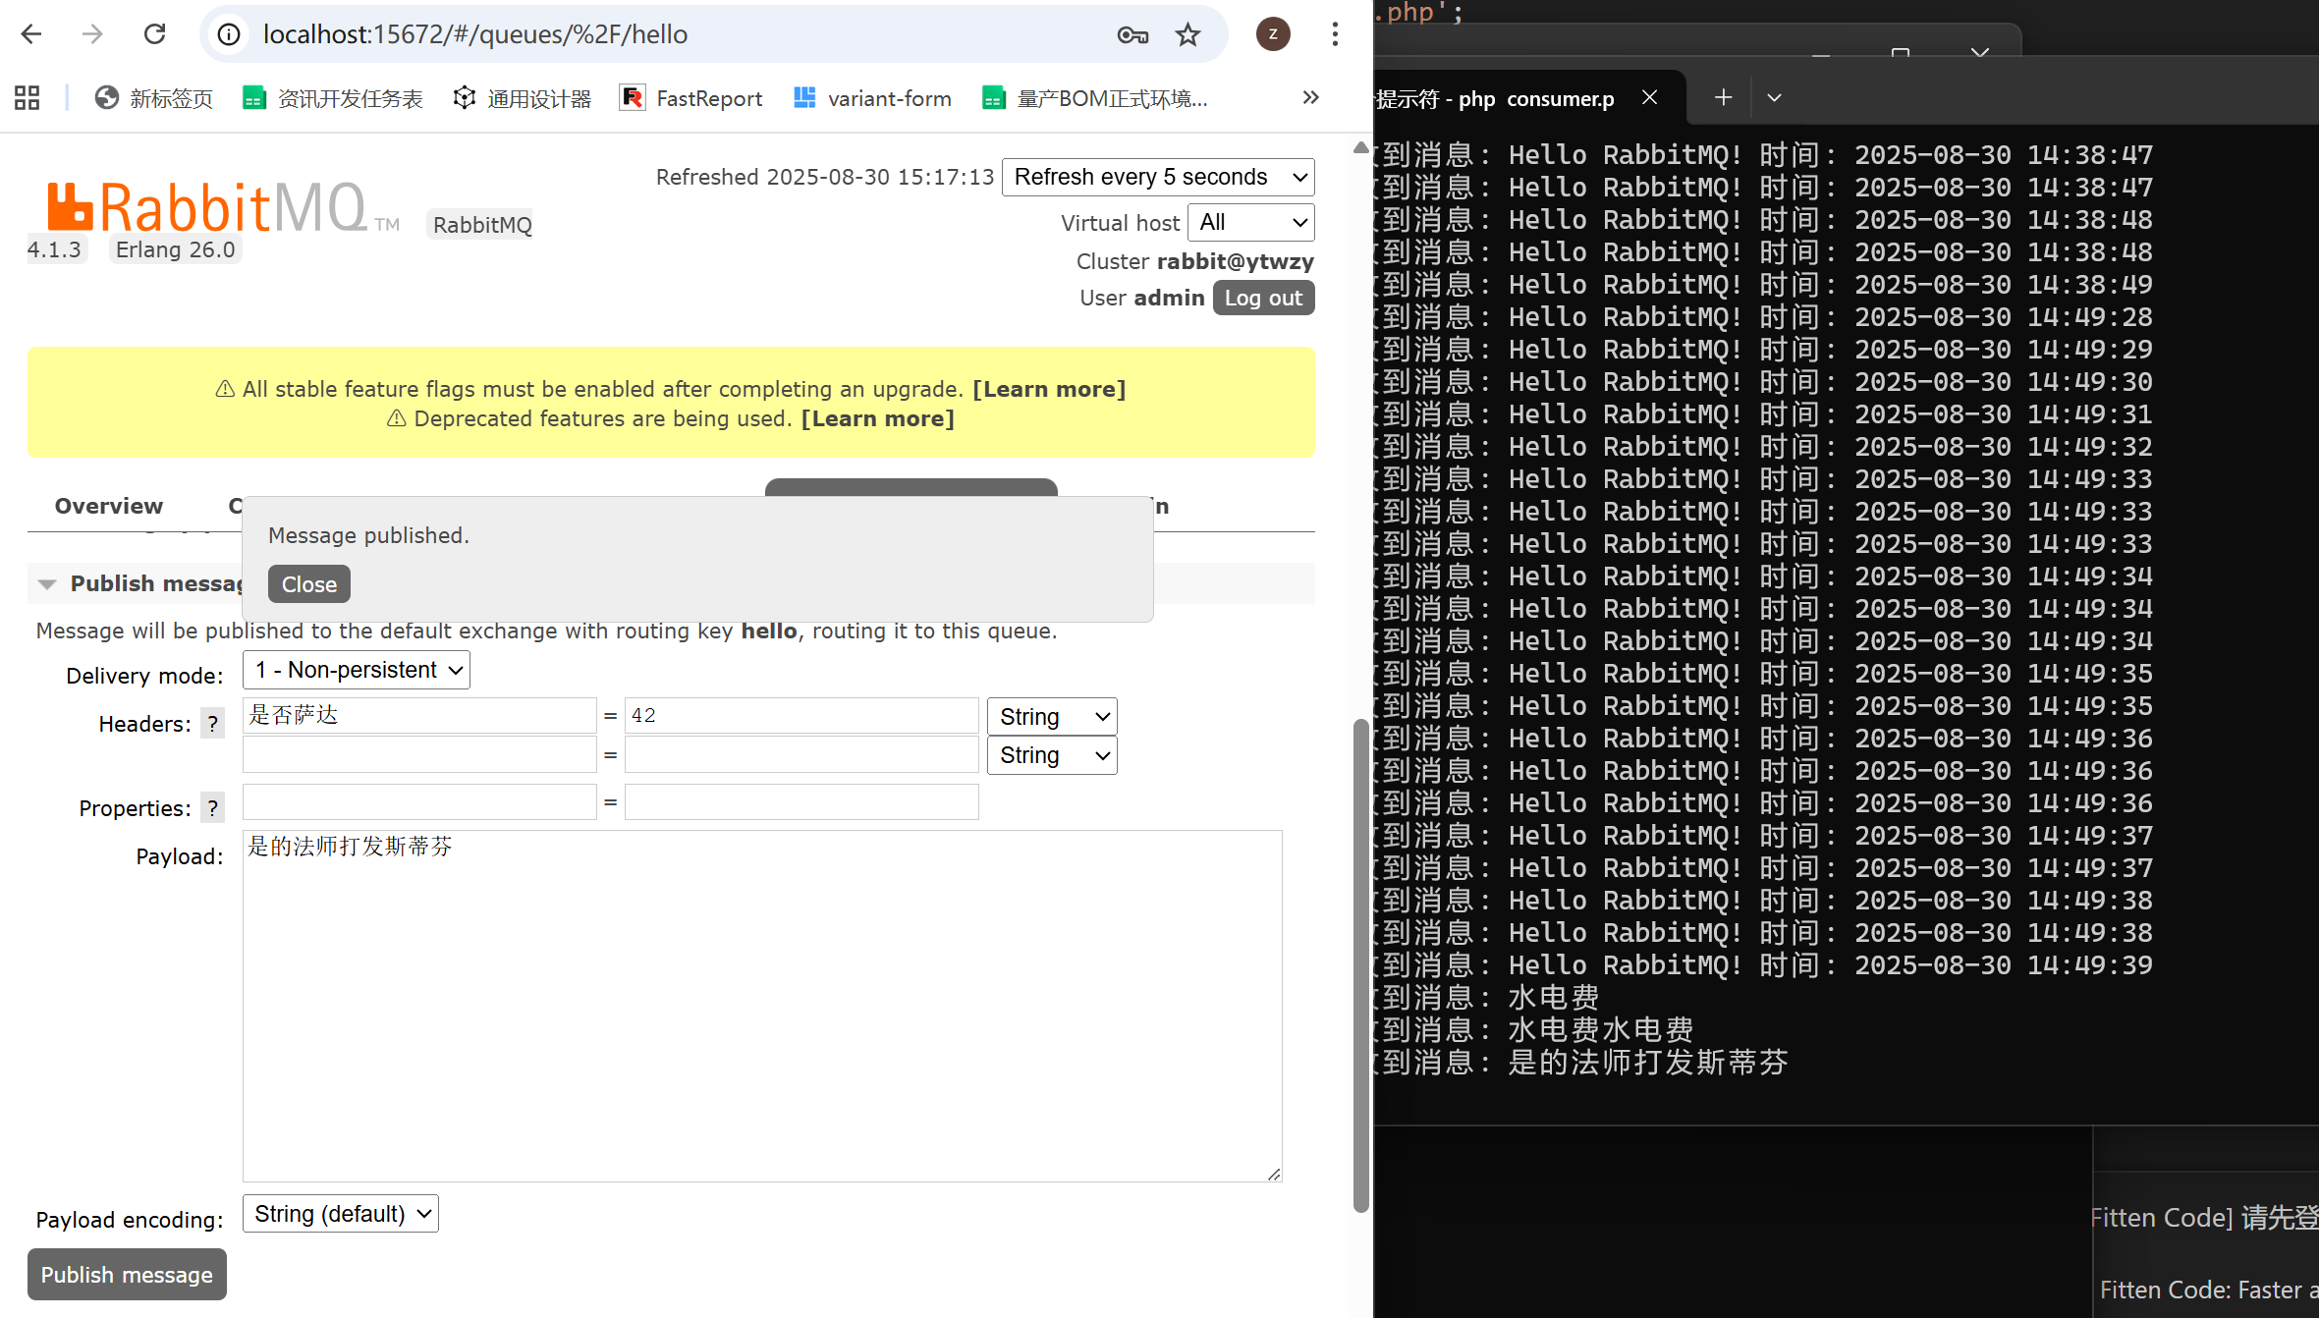Screen dimensions: 2319x1318
Task: Open the Refresh every 5 seconds dropdown
Action: pos(1158,177)
